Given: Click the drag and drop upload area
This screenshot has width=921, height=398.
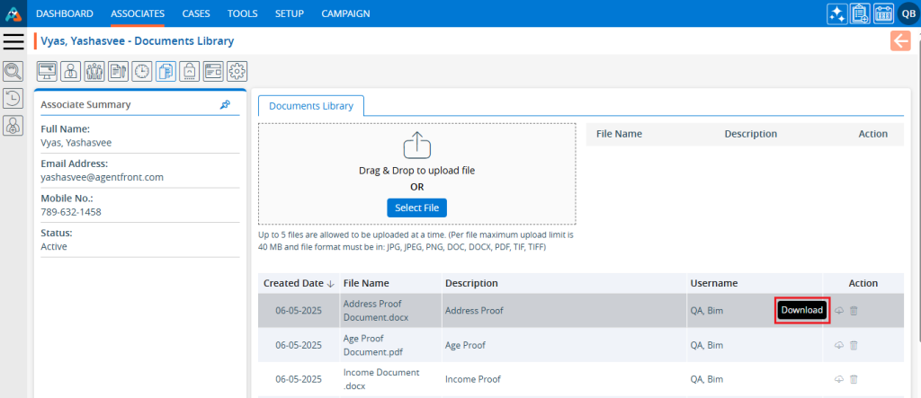Looking at the screenshot, I should point(416,162).
